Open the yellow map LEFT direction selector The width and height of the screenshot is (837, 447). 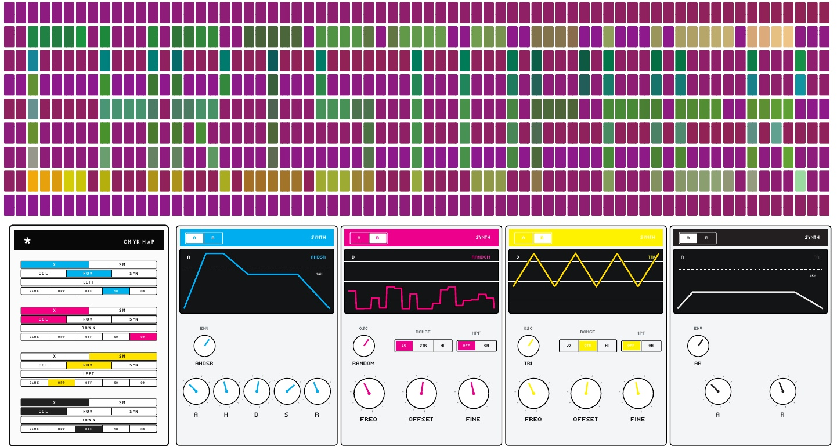pos(89,374)
